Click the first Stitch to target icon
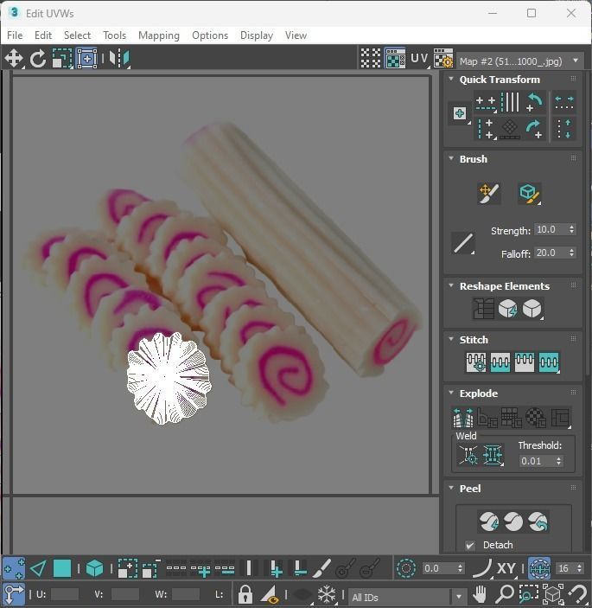The width and height of the screenshot is (592, 608). click(476, 362)
